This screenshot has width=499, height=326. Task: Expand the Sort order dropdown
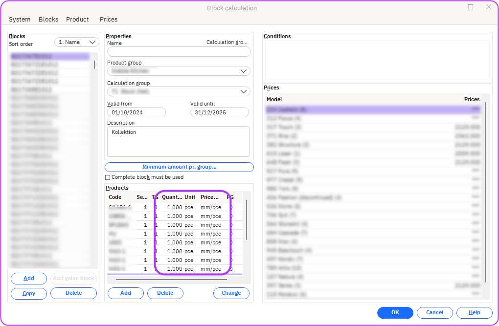point(77,43)
